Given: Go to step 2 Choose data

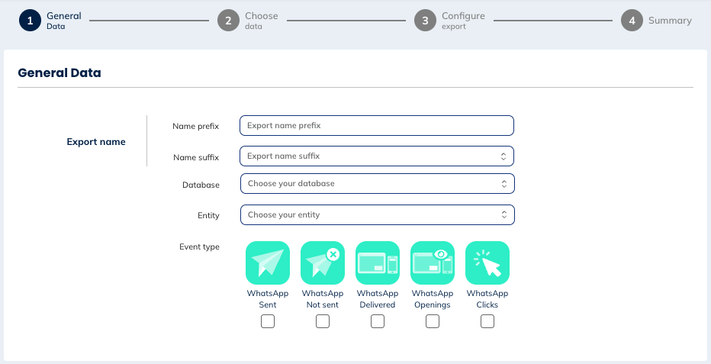Looking at the screenshot, I should [248, 21].
